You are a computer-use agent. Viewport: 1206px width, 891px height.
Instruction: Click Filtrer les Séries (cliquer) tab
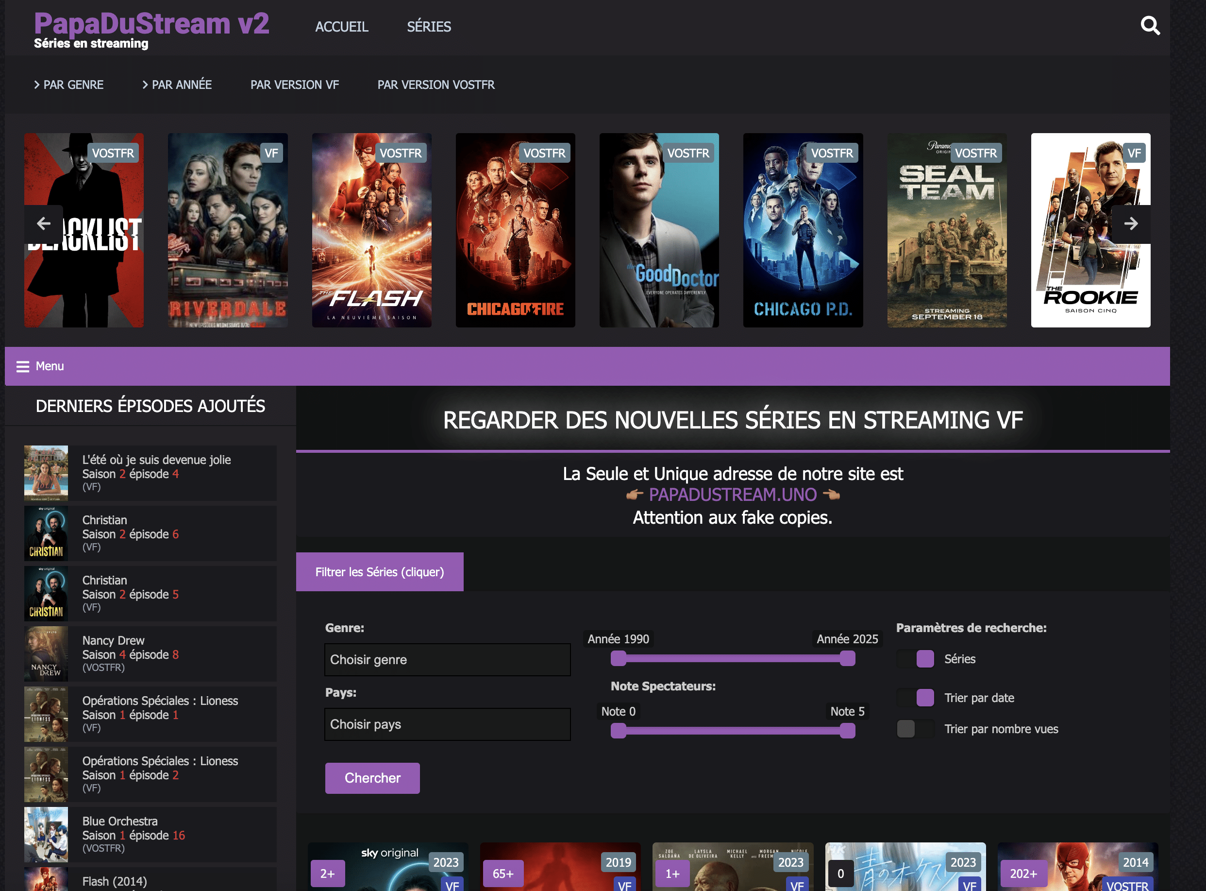[379, 572]
